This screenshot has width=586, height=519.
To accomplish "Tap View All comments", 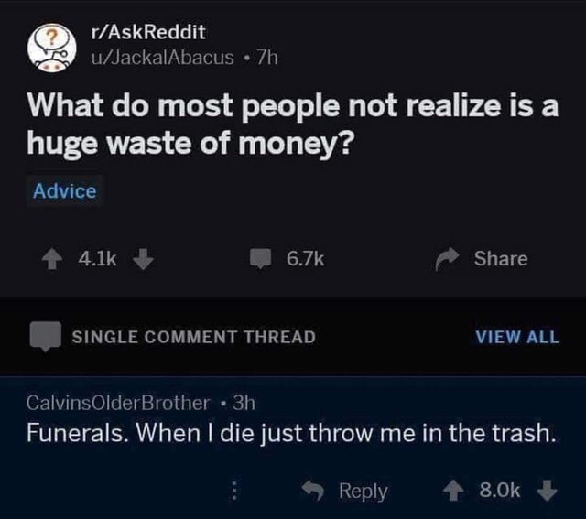I will (516, 337).
